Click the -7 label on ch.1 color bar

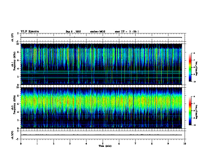click(x=194, y=60)
